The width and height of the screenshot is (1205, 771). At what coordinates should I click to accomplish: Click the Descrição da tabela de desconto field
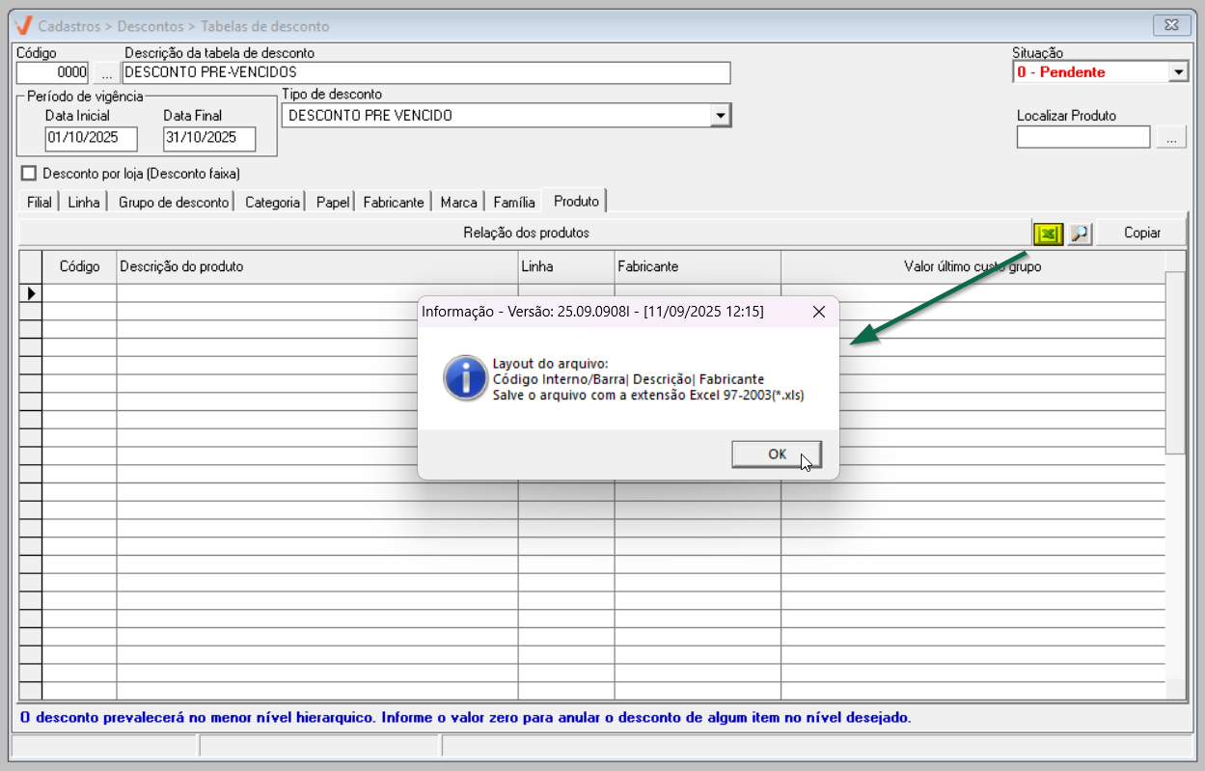(425, 73)
